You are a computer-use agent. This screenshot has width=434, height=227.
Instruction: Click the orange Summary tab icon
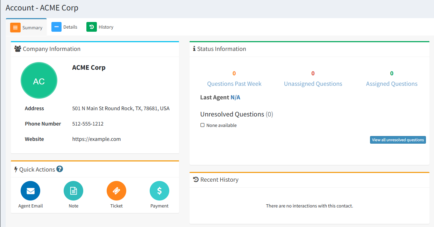pos(15,28)
